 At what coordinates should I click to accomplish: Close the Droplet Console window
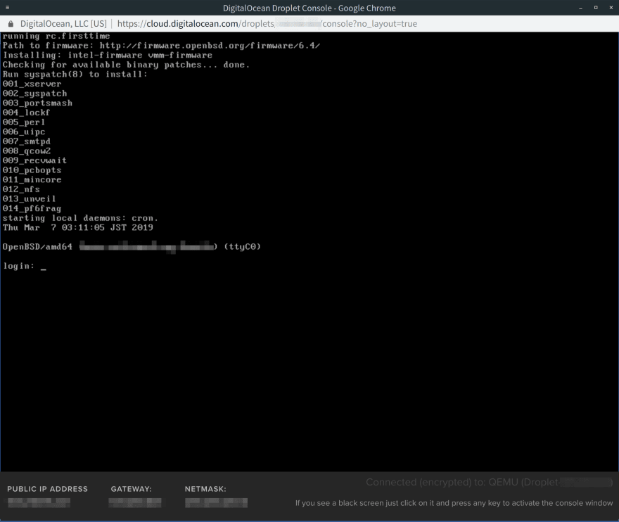coord(611,8)
